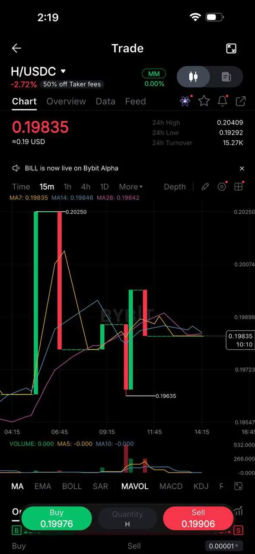Tap the 50% off Taker fees badge
The width and height of the screenshot is (255, 554).
pyautogui.click(x=72, y=84)
